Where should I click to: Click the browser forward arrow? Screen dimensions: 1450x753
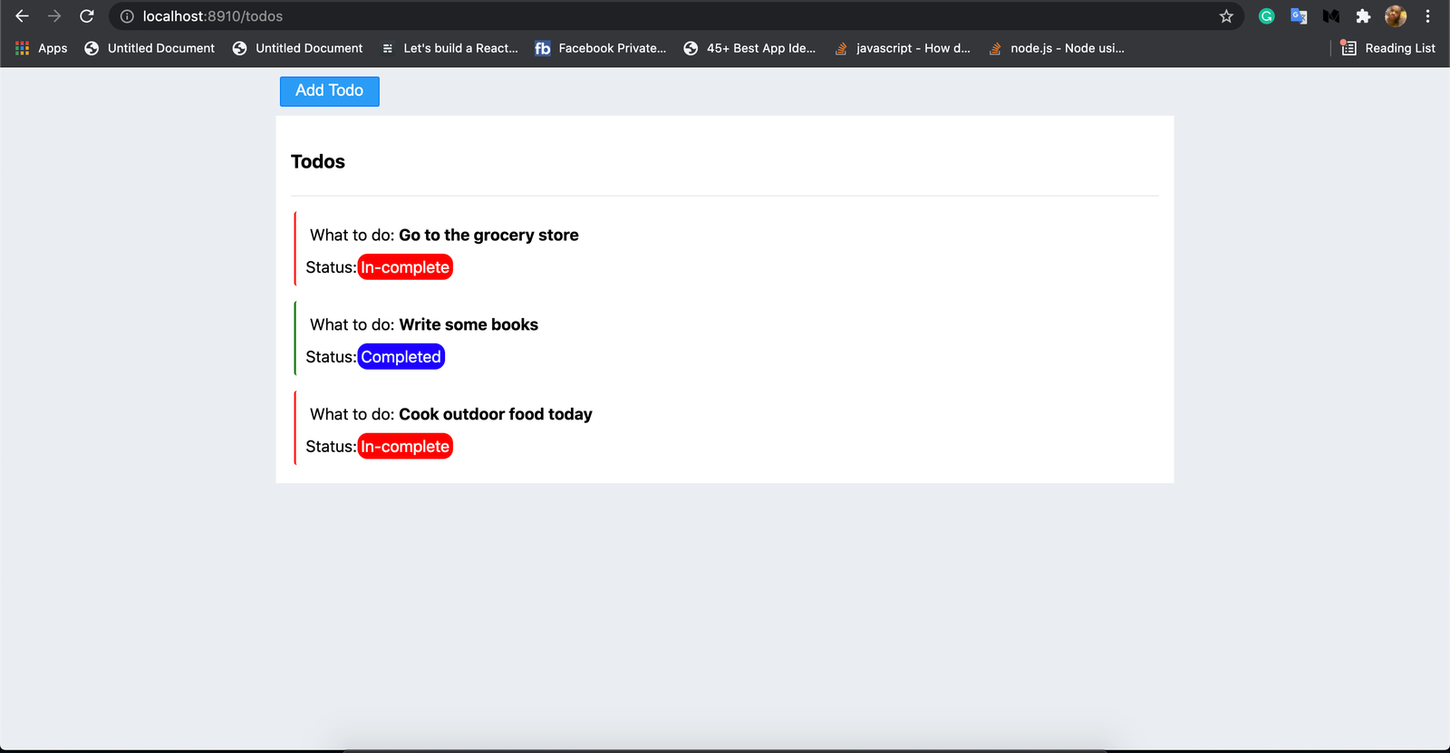pos(54,16)
